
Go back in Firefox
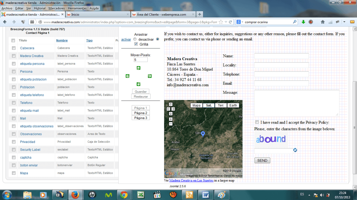click(x=5, y=22)
